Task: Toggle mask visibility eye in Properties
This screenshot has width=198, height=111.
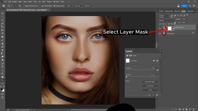Action: pyautogui.click(x=153, y=95)
